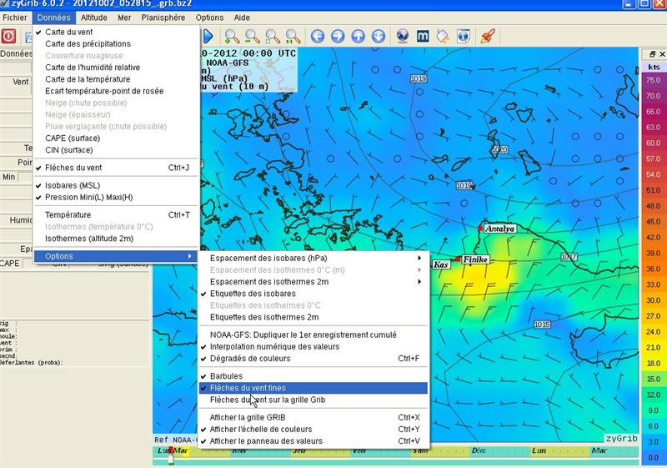Viewport: 667px width, 468px height.
Task: Expand Espacement des isobares (hPa) submenu
Action: coord(313,259)
